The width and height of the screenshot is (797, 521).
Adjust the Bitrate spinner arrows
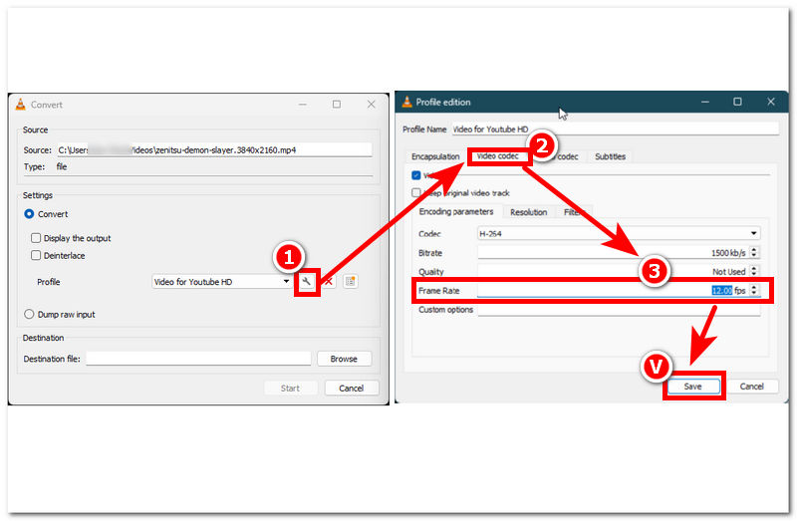(x=754, y=252)
